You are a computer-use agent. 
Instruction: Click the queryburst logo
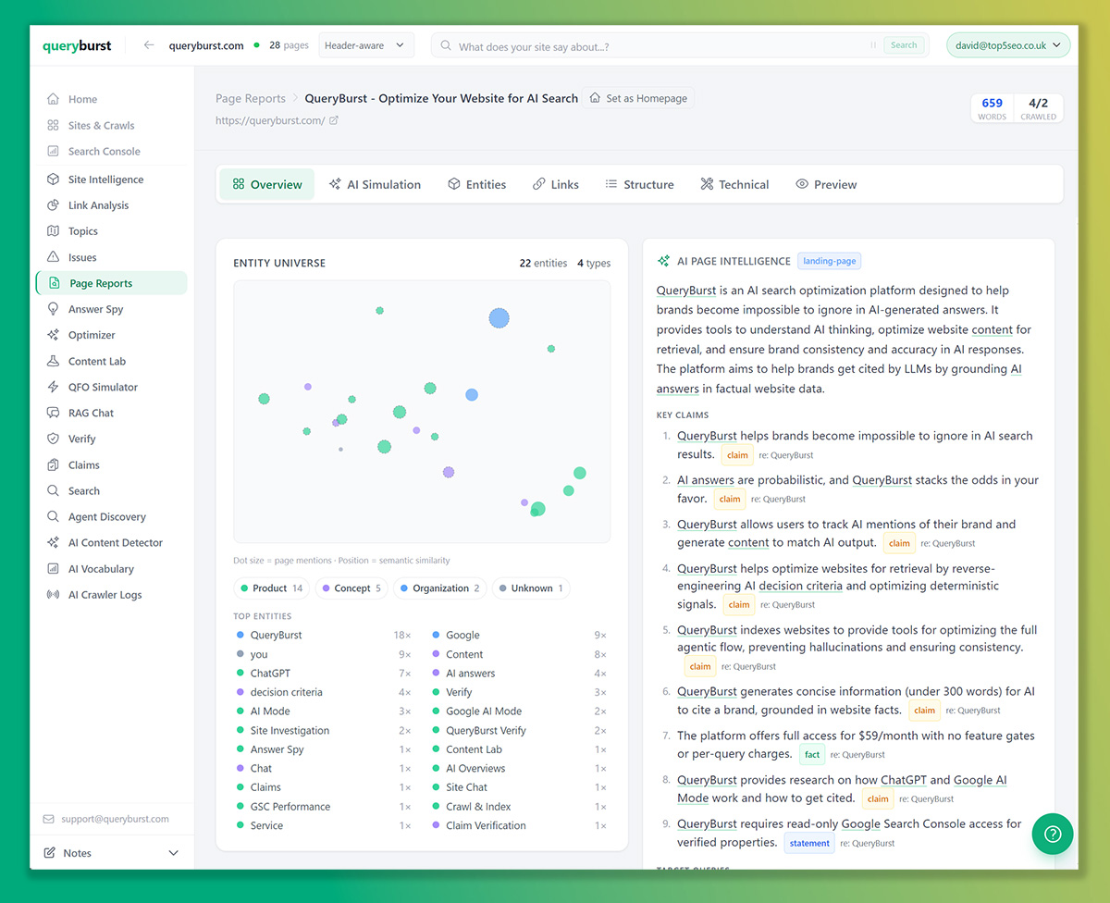pyautogui.click(x=77, y=45)
